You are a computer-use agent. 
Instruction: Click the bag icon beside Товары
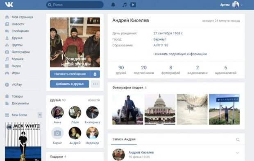pyautogui.click(x=7, y=96)
